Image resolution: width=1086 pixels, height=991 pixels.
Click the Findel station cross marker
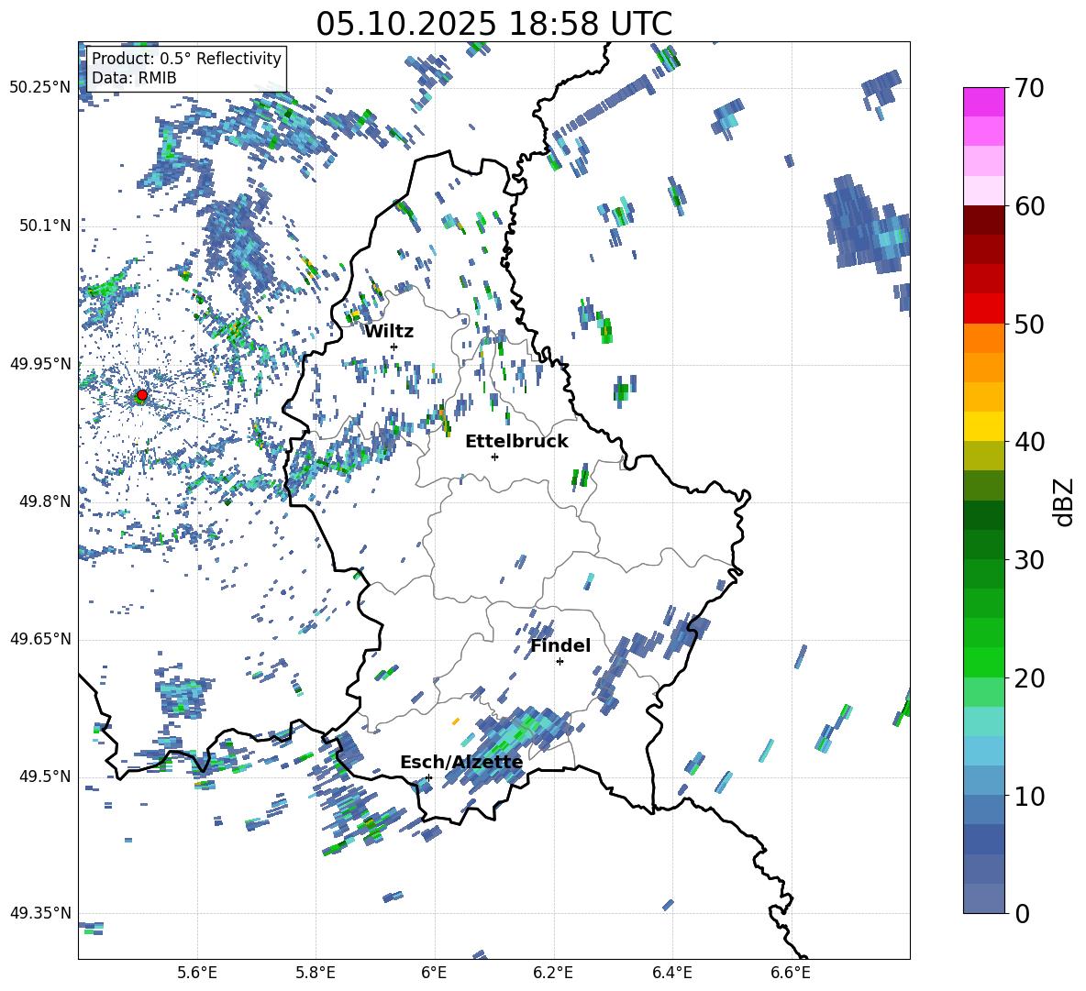(560, 662)
